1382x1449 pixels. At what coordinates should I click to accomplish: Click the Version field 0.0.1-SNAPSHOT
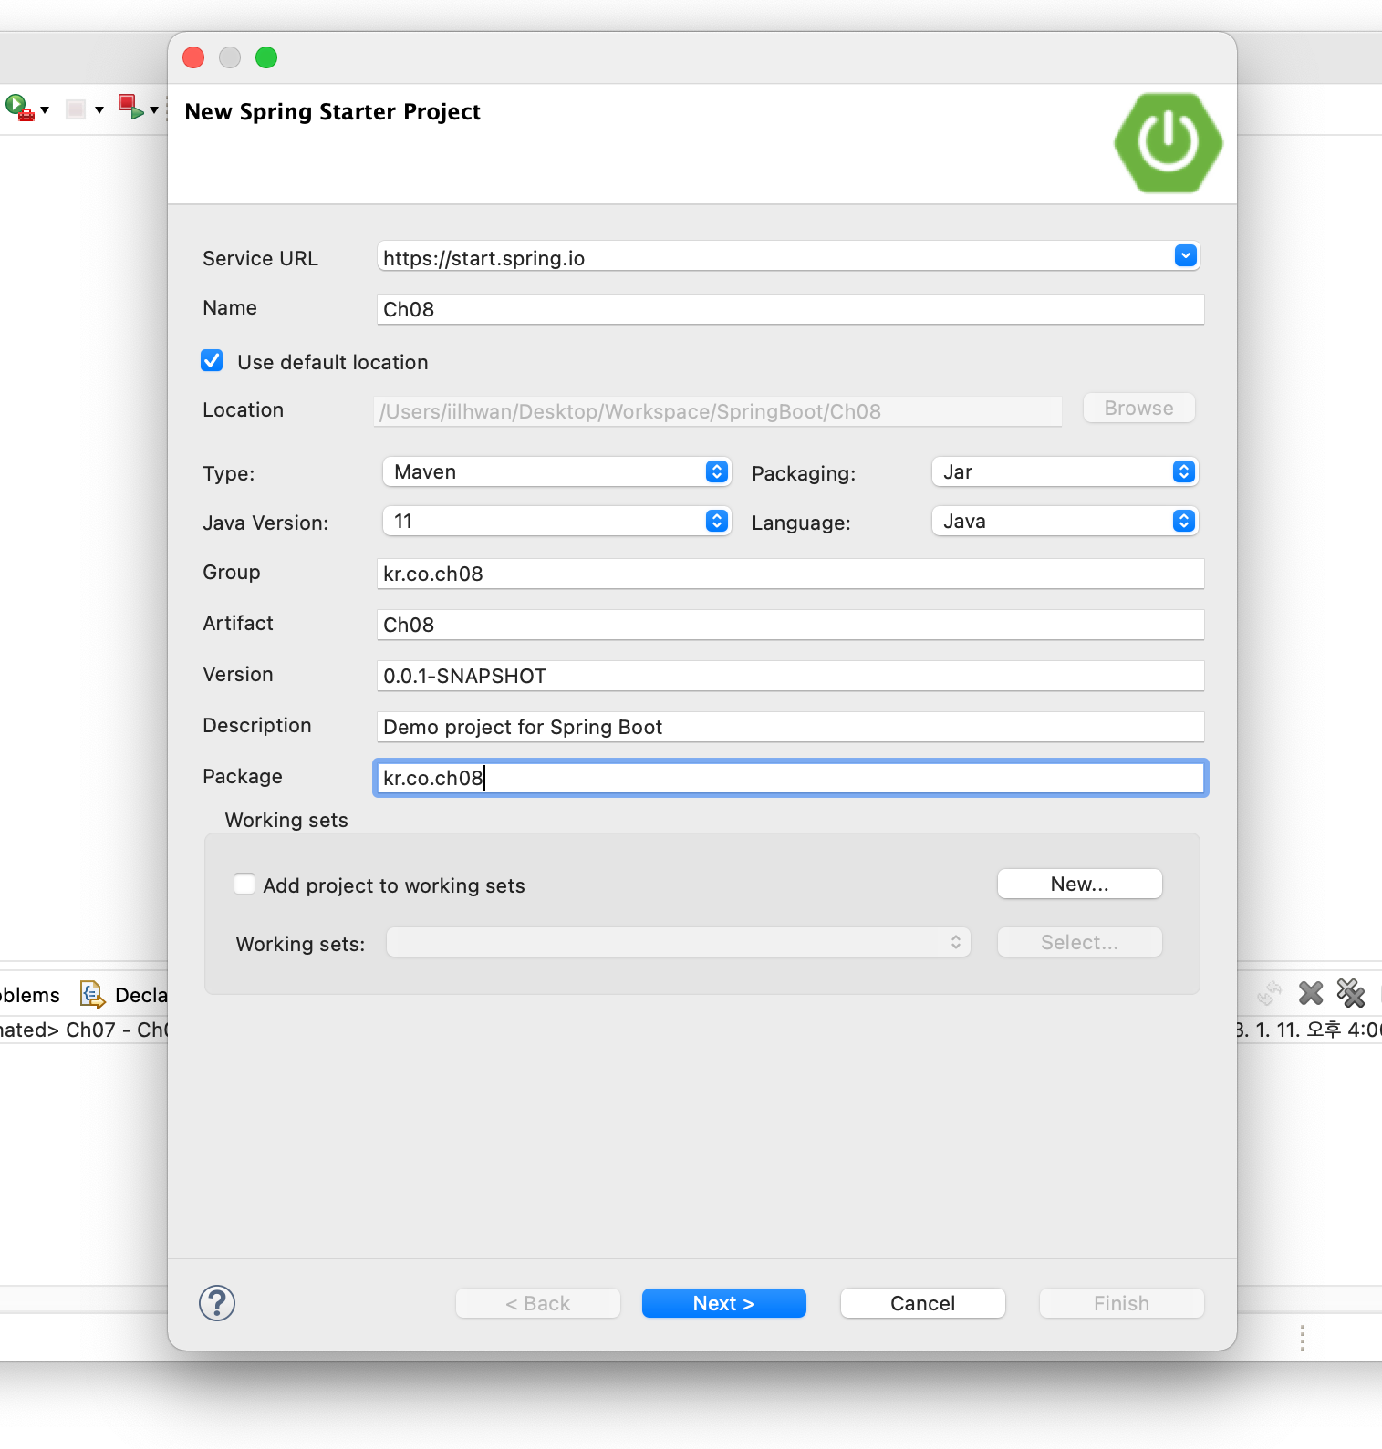click(790, 676)
